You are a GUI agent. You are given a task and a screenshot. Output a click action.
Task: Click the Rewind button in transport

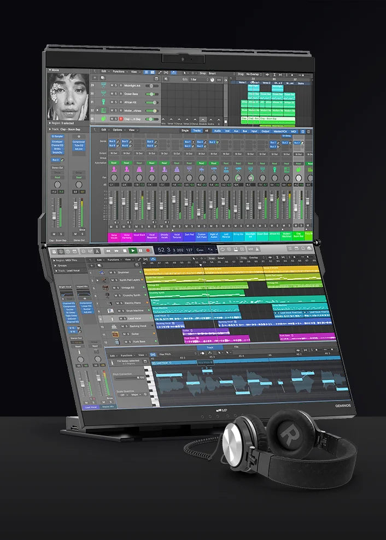[x=108, y=250]
